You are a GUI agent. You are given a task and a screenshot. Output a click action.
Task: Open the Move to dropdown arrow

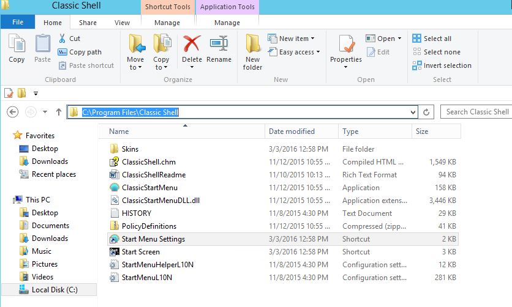pyautogui.click(x=140, y=67)
